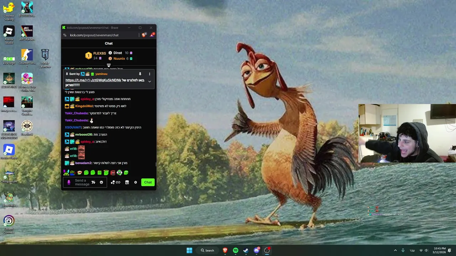This screenshot has width=456, height=256.
Task: Open Vampire Crawlers desktop shortcut
Action: pos(27,106)
